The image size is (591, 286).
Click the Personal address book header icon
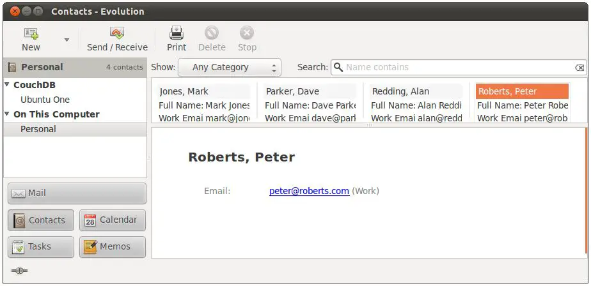(x=12, y=68)
